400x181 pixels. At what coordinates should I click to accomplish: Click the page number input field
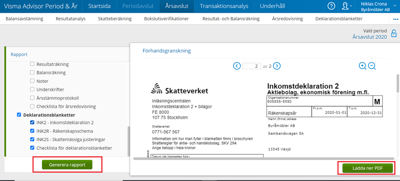(x=251, y=66)
